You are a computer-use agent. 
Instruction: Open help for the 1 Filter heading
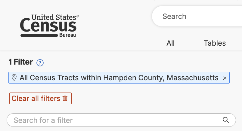(40, 63)
